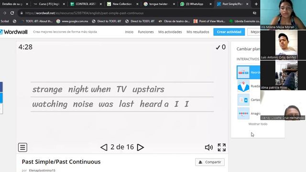Select the word tile night

(78, 89)
